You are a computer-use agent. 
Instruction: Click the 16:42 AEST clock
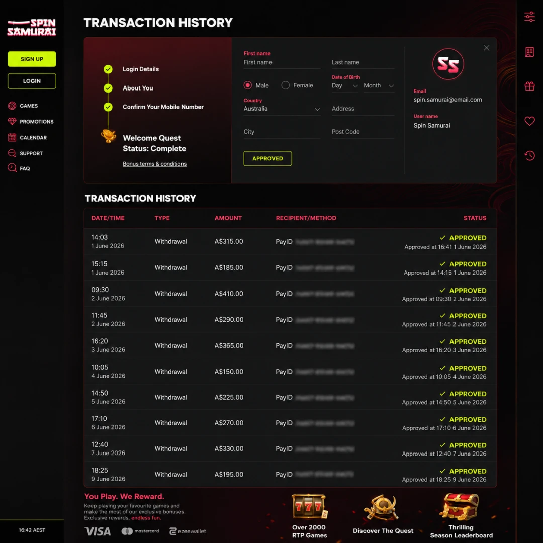[32, 530]
